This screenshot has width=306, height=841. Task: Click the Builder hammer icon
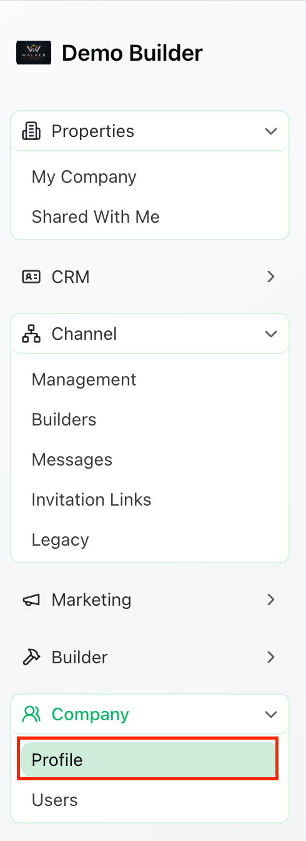click(x=31, y=657)
